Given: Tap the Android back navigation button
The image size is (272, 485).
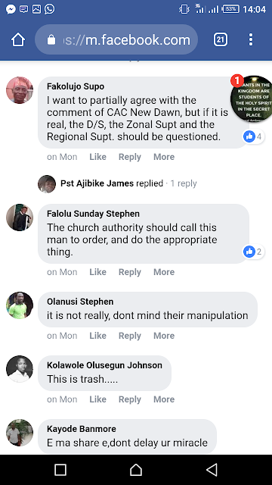Looking at the screenshot, I should pyautogui.click(x=212, y=470).
